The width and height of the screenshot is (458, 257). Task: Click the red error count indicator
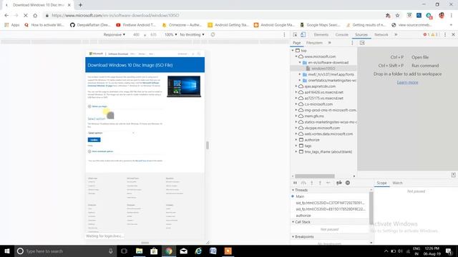coord(427,35)
